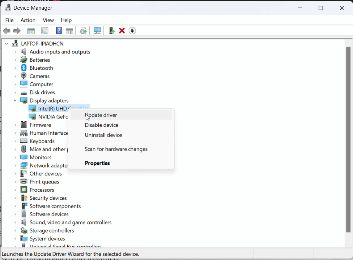
Task: Expand the Other devices node arrow
Action: 15,174
